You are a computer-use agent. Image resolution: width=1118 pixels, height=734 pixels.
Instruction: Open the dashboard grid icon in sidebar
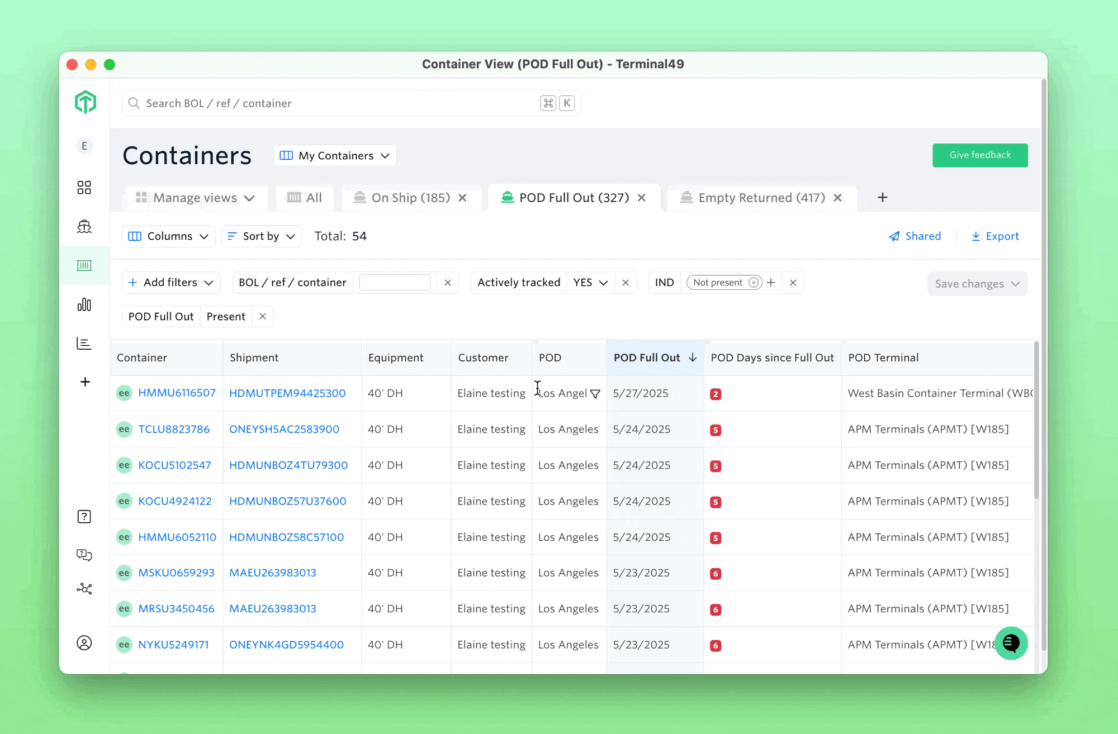(x=84, y=187)
